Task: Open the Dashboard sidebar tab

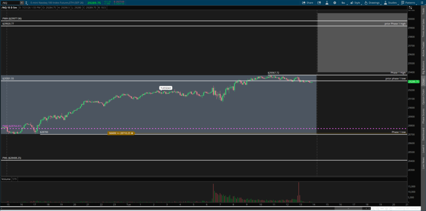Action: pyautogui.click(x=423, y=134)
